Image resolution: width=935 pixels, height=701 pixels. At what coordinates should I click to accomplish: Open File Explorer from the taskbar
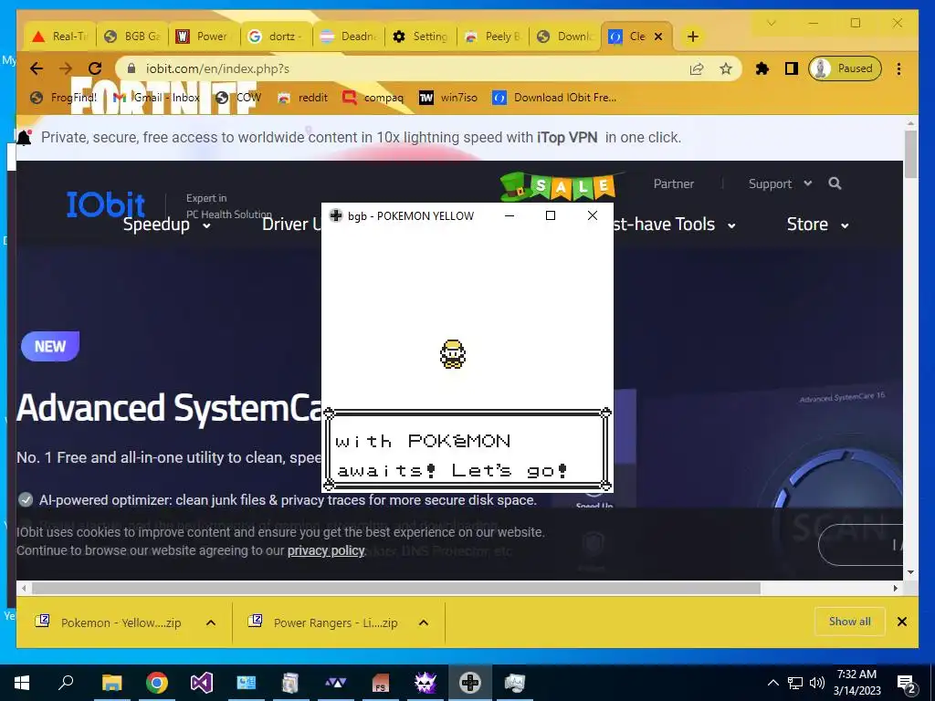click(x=111, y=683)
